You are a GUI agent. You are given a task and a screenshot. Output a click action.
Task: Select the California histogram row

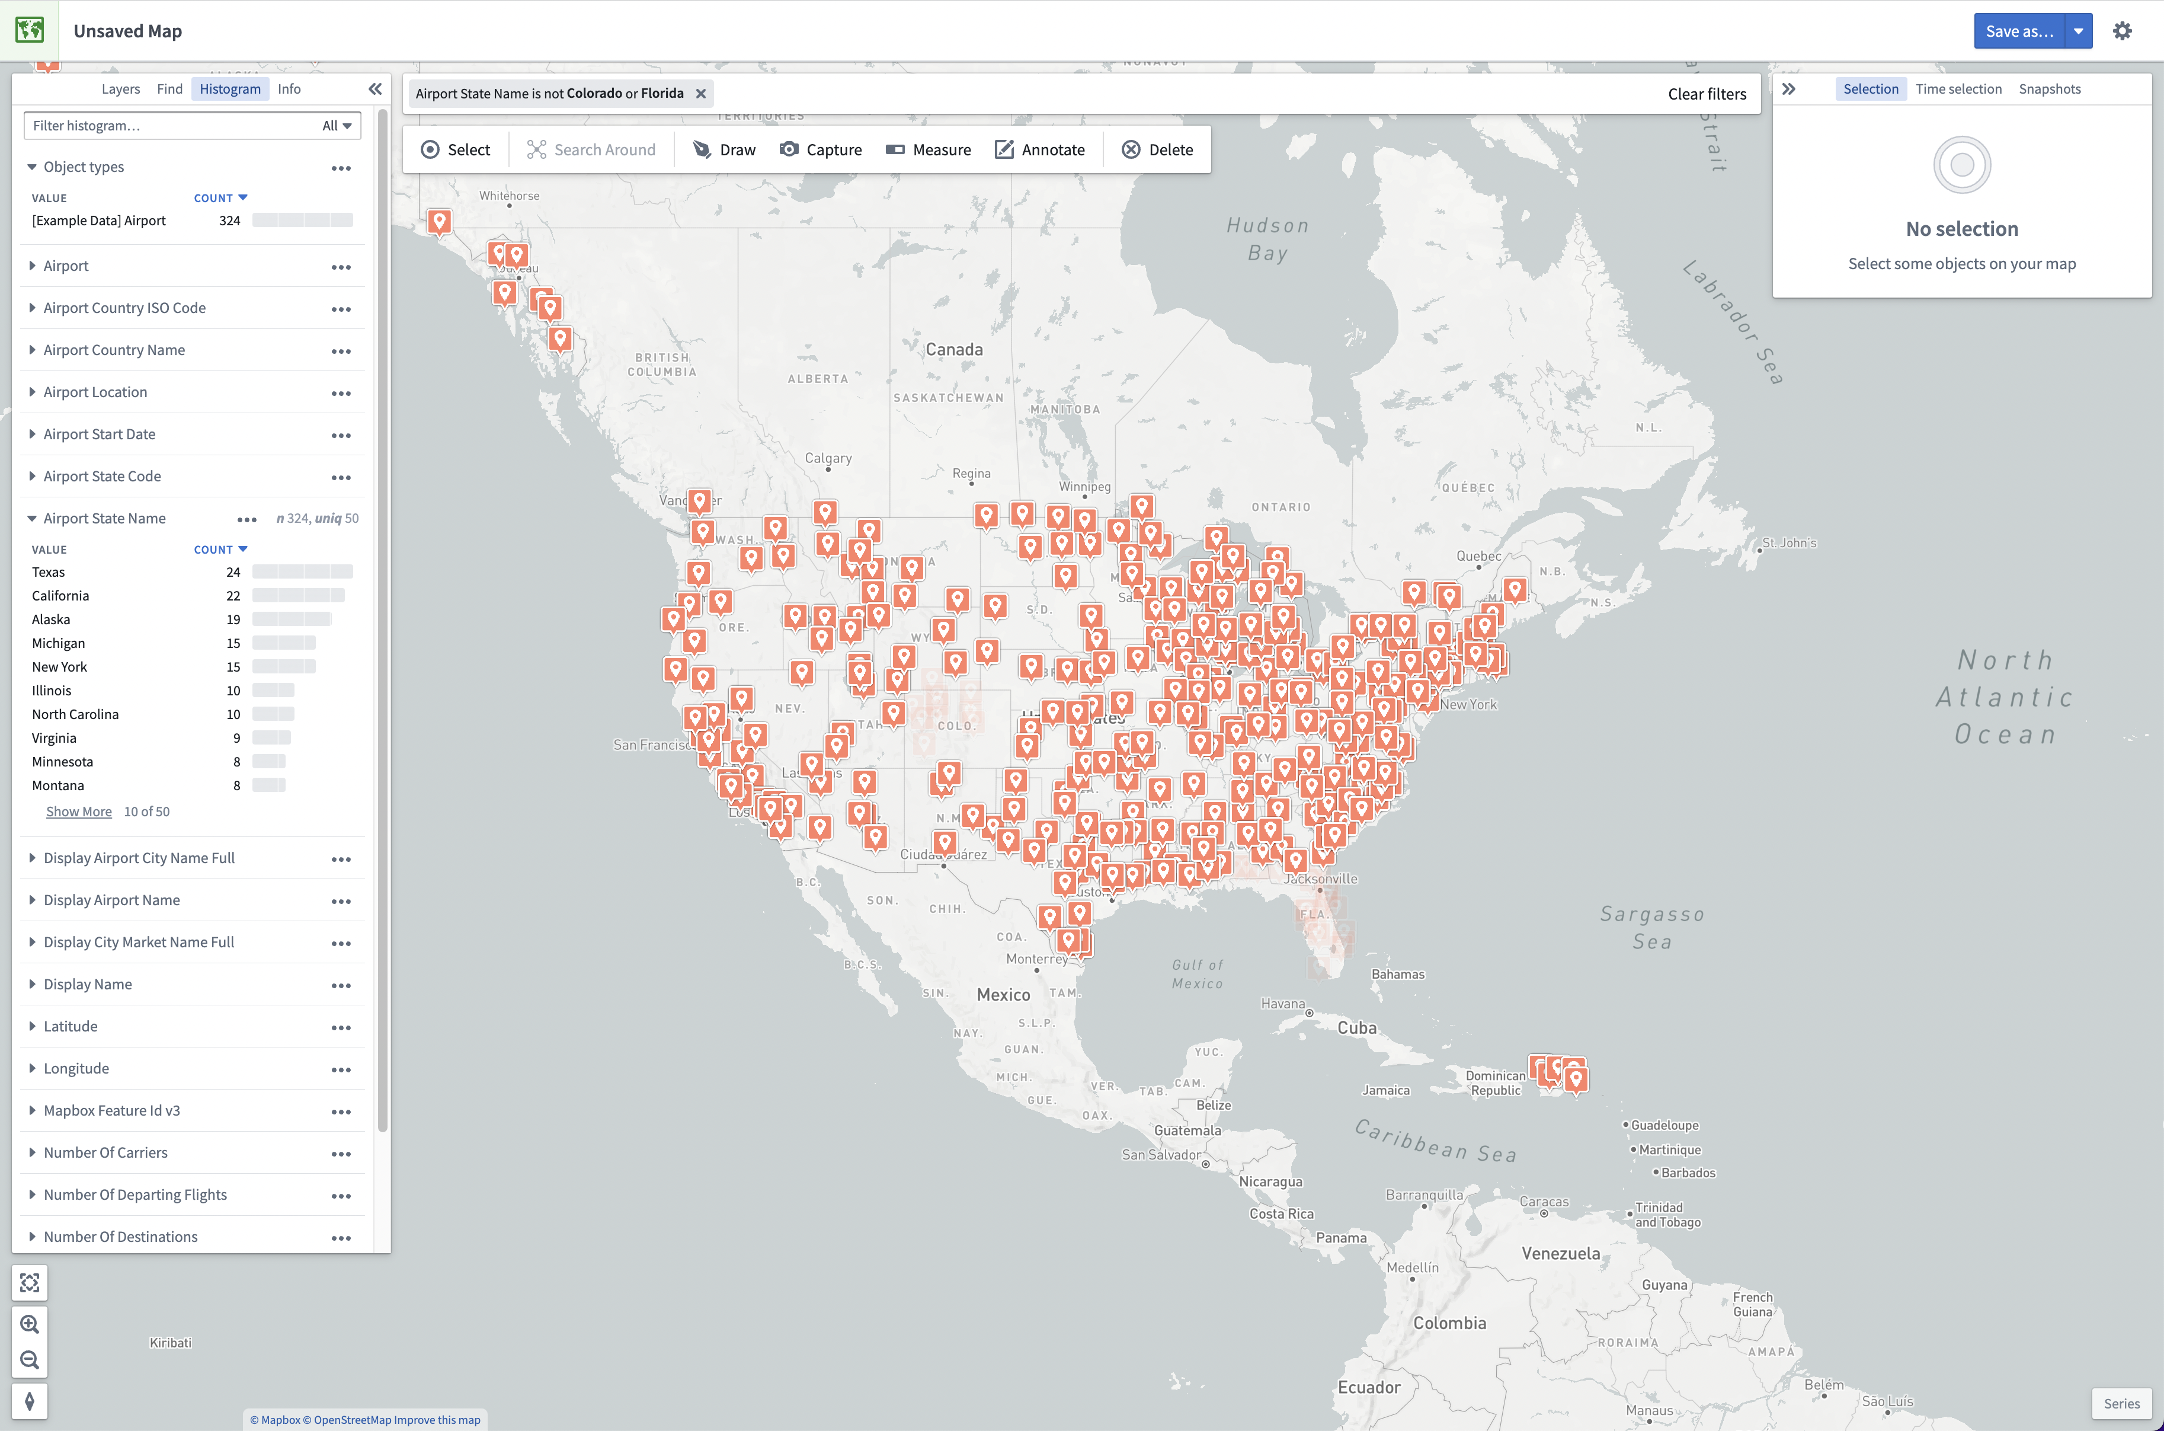pyautogui.click(x=191, y=596)
